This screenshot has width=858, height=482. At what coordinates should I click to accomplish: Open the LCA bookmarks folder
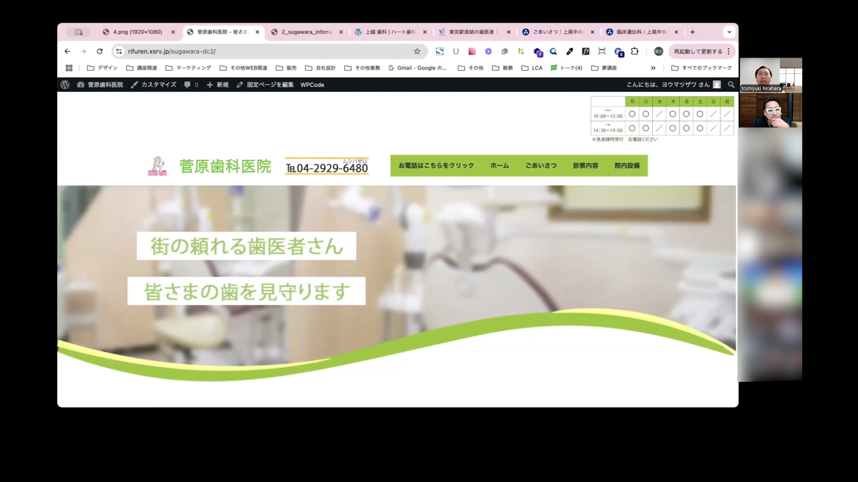tap(532, 68)
